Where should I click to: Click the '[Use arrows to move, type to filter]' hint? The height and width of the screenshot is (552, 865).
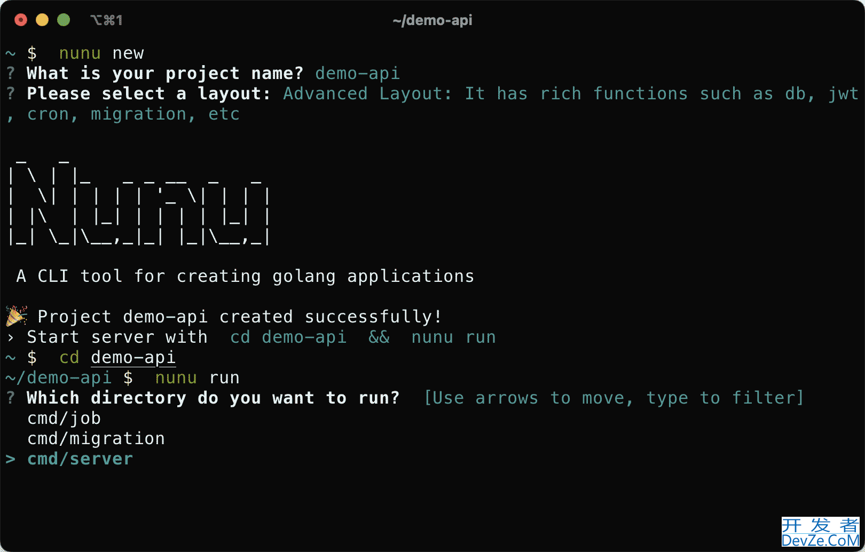pyautogui.click(x=614, y=398)
